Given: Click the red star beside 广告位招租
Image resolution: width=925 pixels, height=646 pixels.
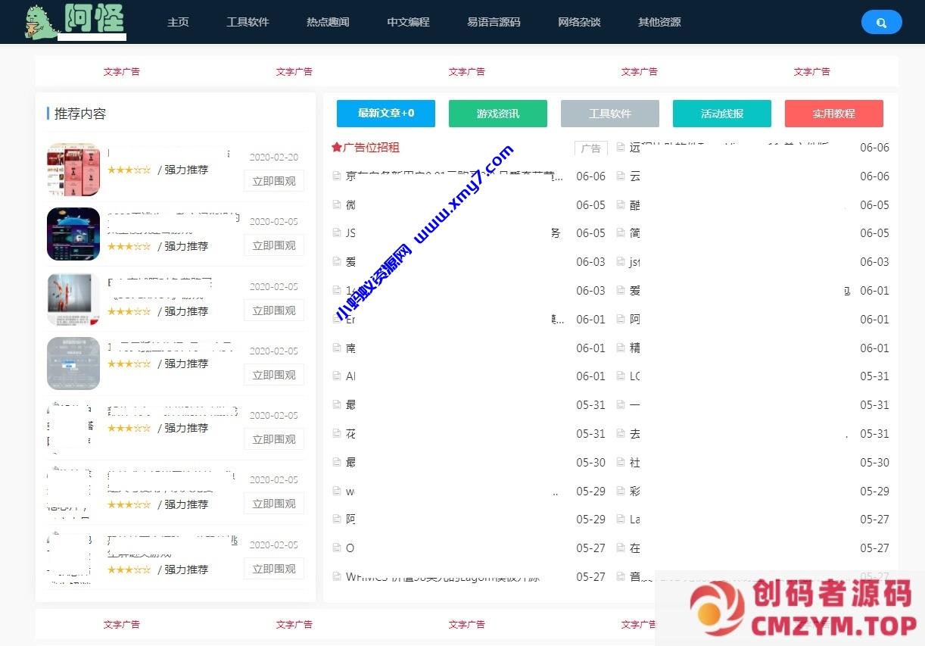Looking at the screenshot, I should 337,148.
